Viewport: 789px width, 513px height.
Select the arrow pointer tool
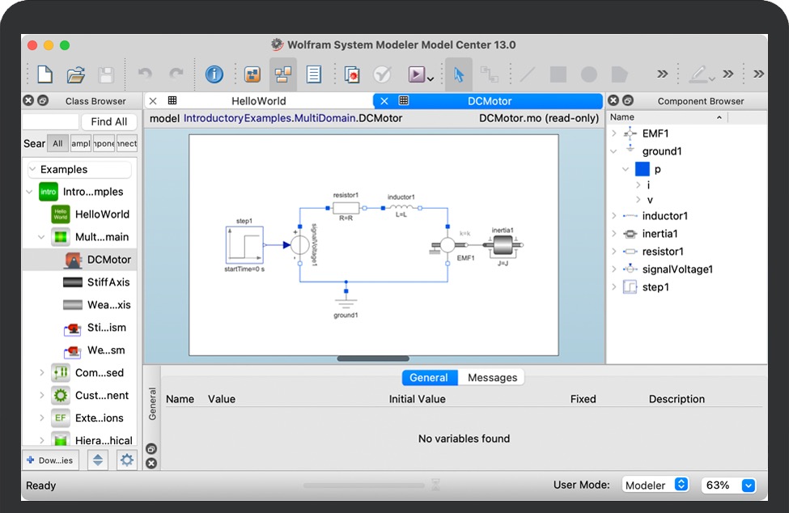click(459, 74)
